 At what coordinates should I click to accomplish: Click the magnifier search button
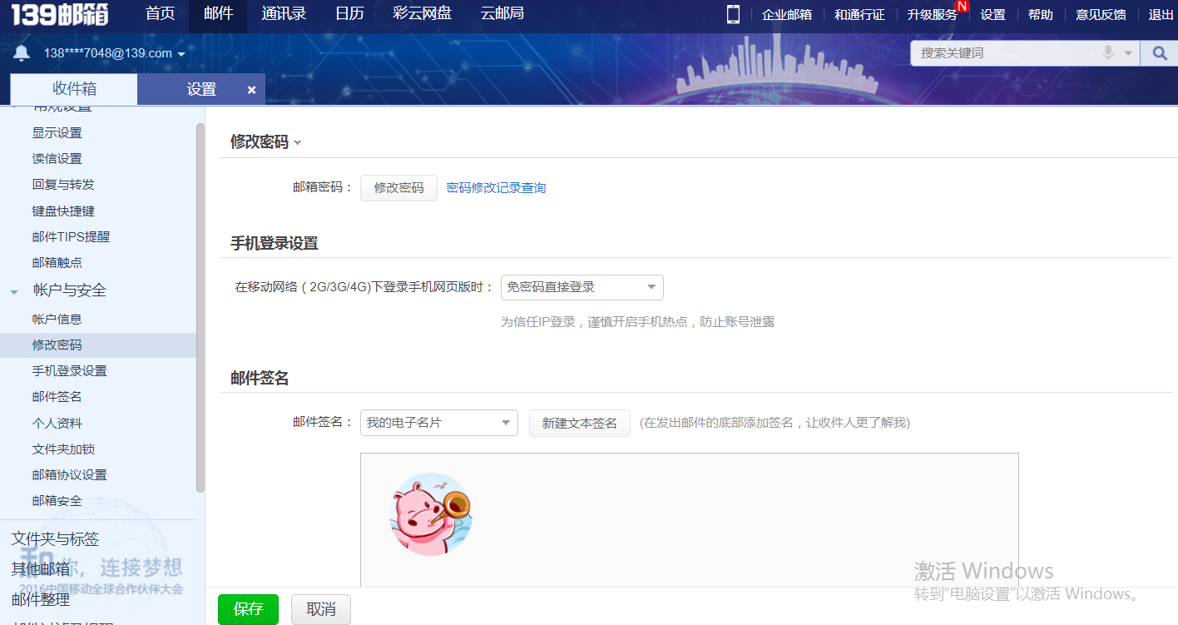[1160, 53]
